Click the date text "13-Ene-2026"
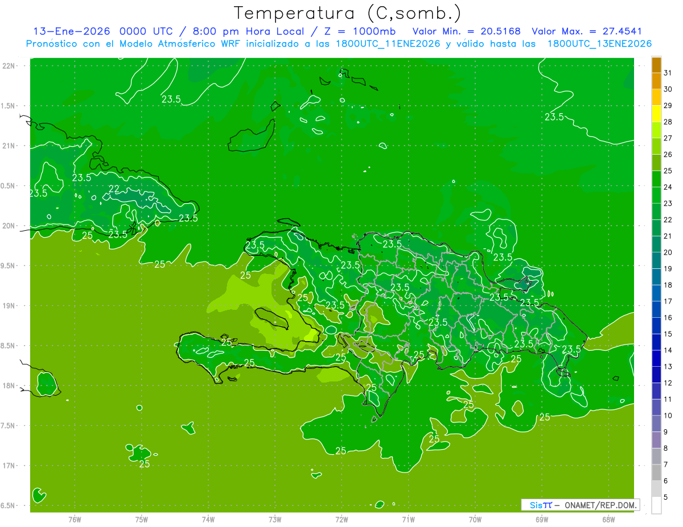Image resolution: width=683 pixels, height=527 pixels. (x=71, y=31)
